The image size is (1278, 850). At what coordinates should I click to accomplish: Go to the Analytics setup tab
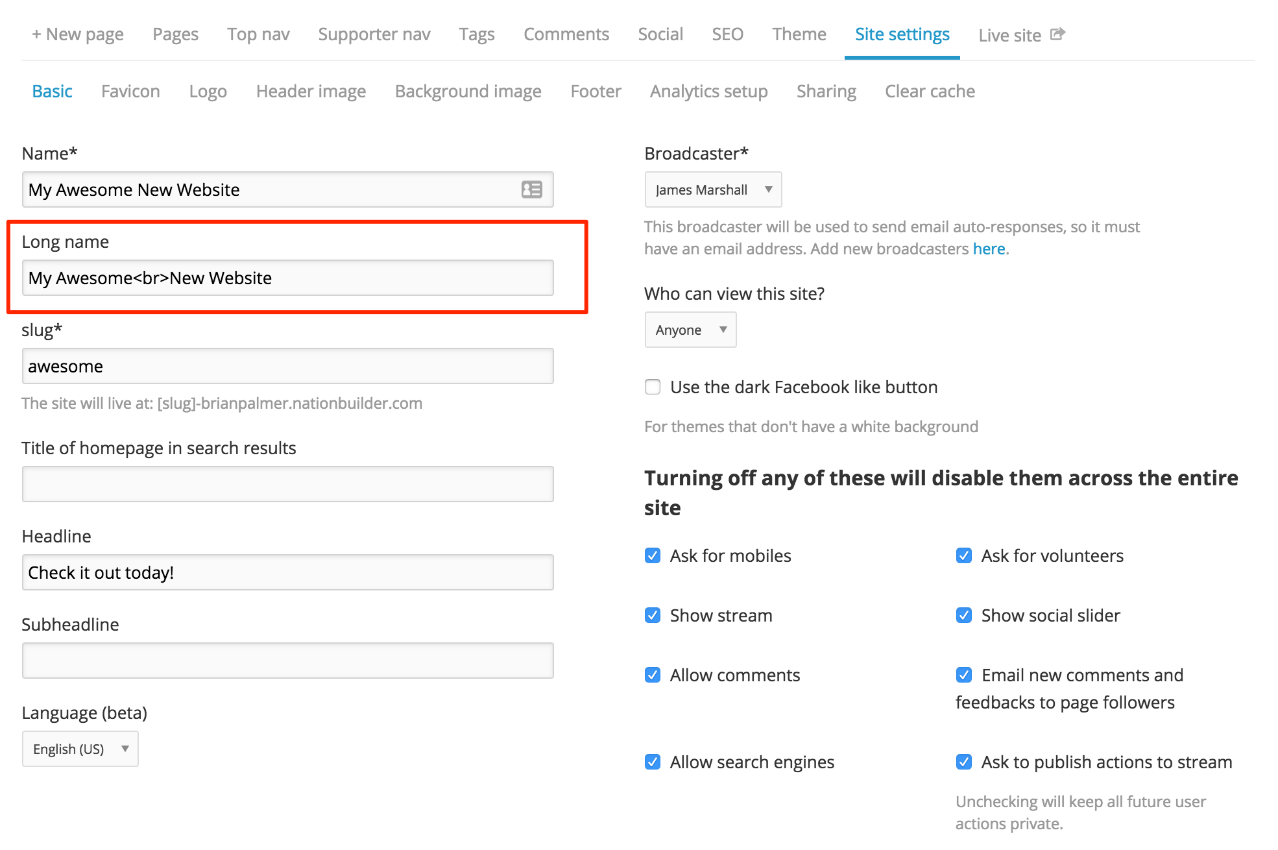click(x=708, y=91)
